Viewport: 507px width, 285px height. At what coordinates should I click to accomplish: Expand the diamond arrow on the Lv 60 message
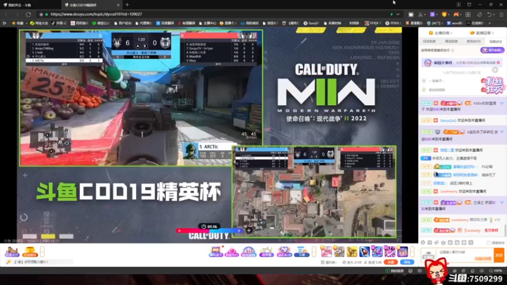(502, 103)
